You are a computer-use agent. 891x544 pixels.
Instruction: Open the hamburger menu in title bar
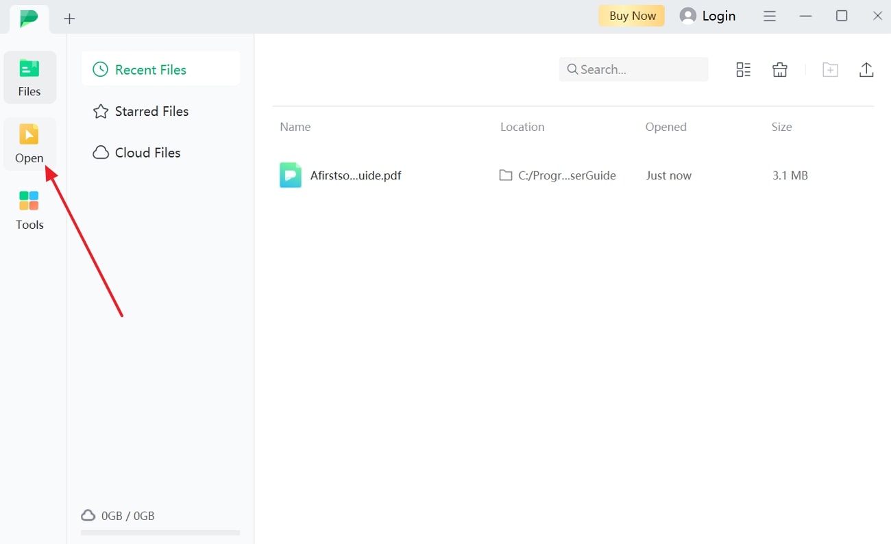point(770,16)
